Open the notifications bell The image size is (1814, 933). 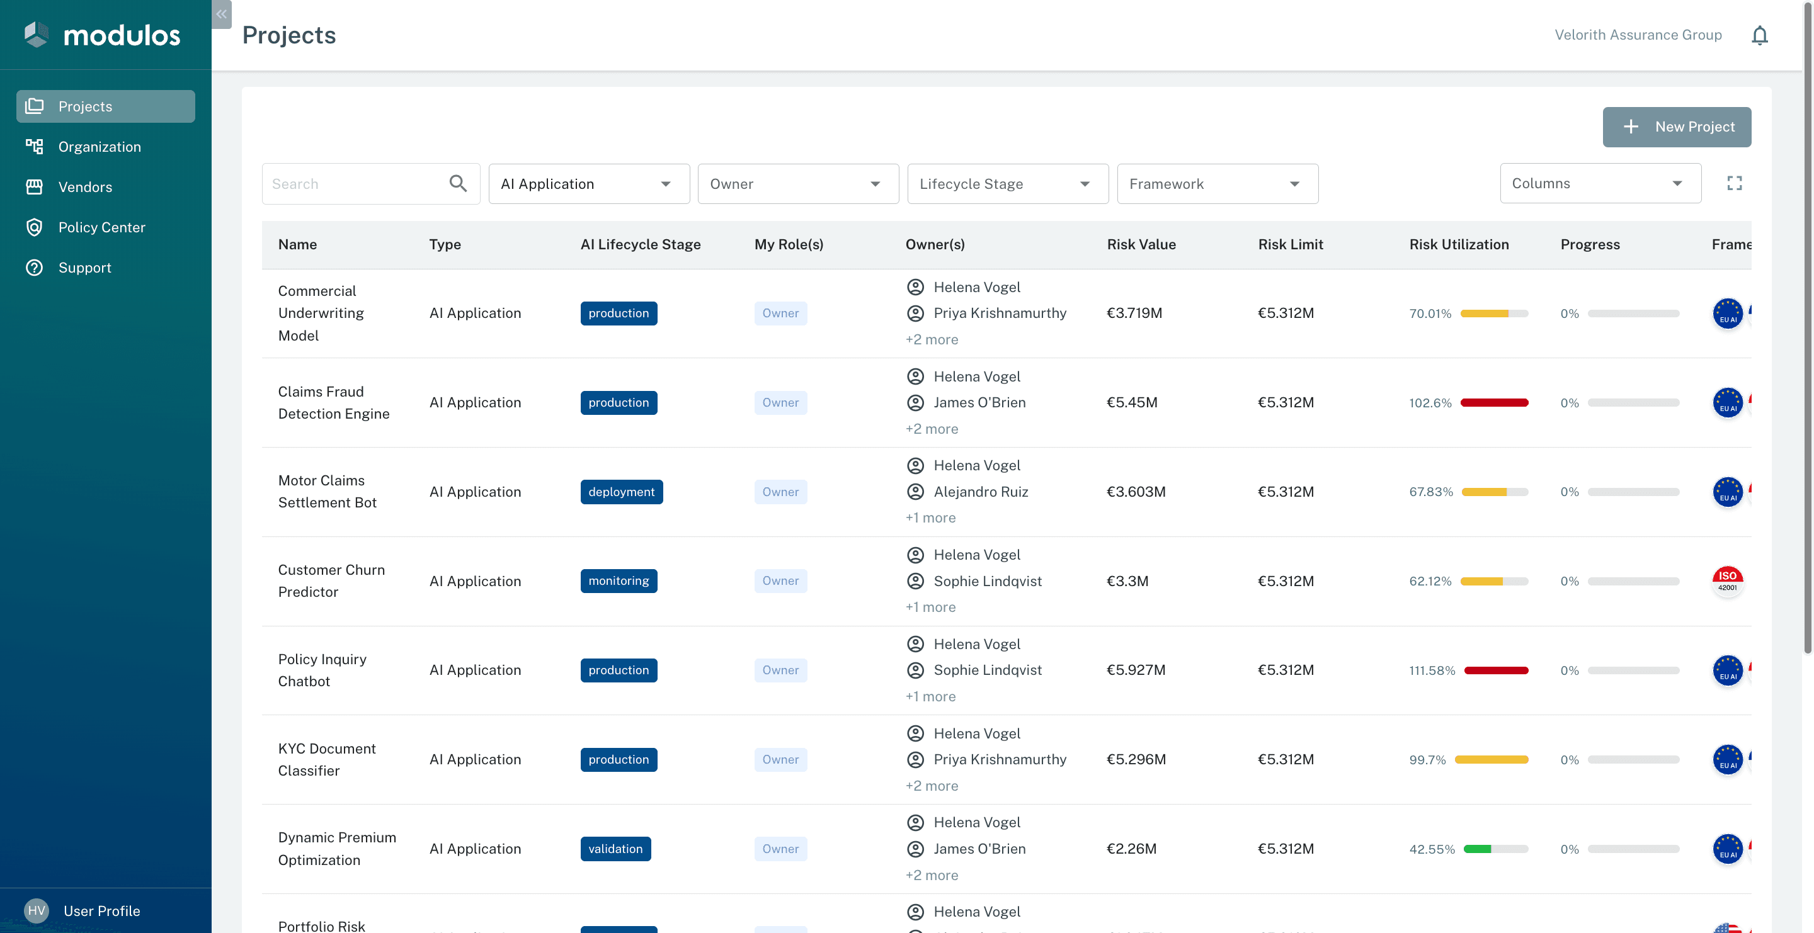coord(1759,35)
